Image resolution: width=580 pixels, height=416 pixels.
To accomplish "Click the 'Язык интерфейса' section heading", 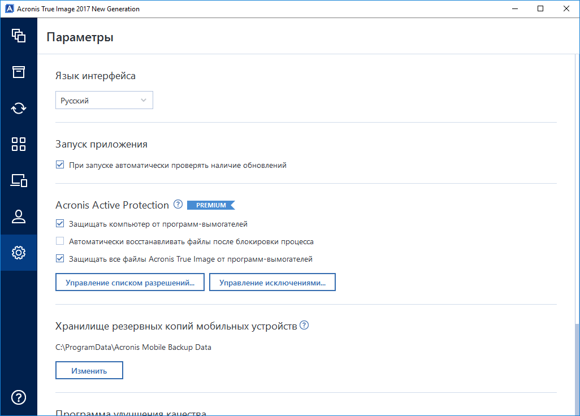I will pos(96,76).
